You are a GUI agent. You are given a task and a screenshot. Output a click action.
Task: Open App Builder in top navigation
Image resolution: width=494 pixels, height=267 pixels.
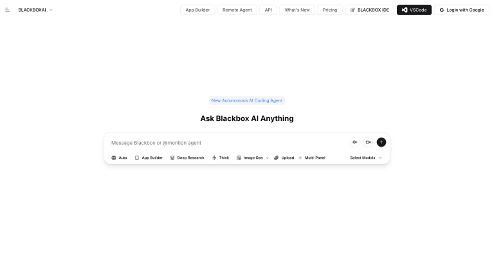coord(197,10)
